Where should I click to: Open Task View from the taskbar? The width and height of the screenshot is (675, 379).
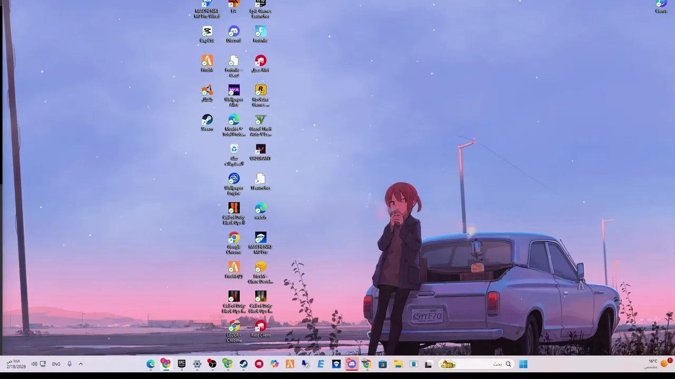point(429,364)
